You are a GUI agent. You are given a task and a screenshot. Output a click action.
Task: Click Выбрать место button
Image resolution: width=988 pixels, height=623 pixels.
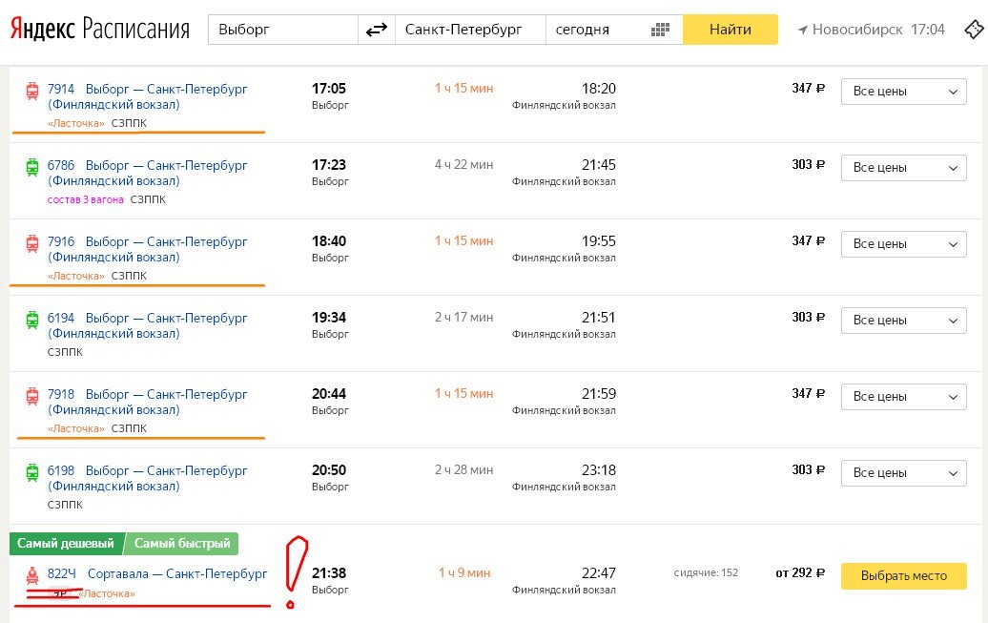[x=903, y=575]
